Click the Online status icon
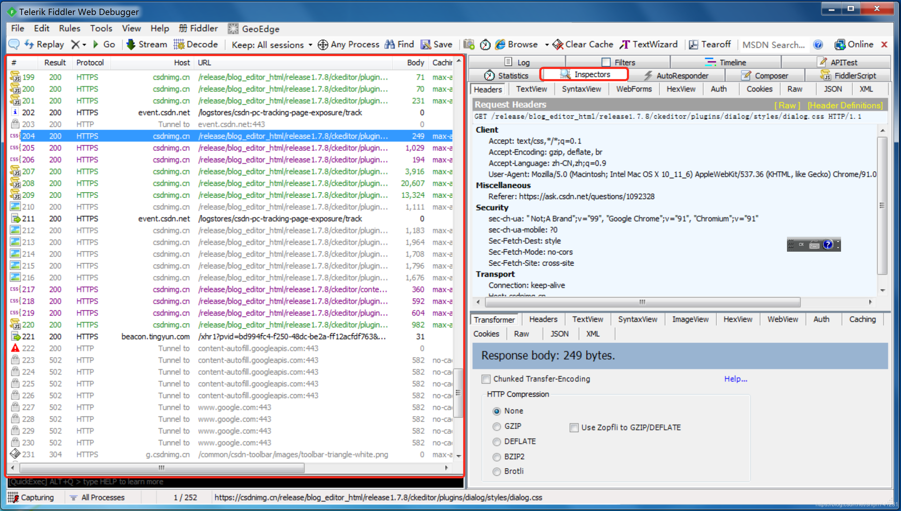Image resolution: width=901 pixels, height=511 pixels. click(x=840, y=45)
